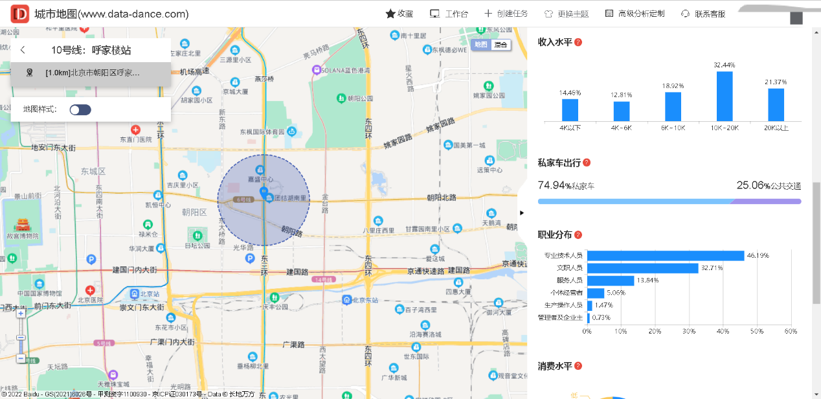Image resolution: width=821 pixels, height=399 pixels.
Task: Click the 东直门医院 red cross marker
Action: 135,130
